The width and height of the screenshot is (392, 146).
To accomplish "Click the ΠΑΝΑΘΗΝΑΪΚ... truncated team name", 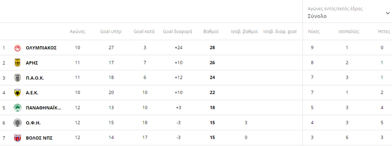I will click(x=44, y=108).
